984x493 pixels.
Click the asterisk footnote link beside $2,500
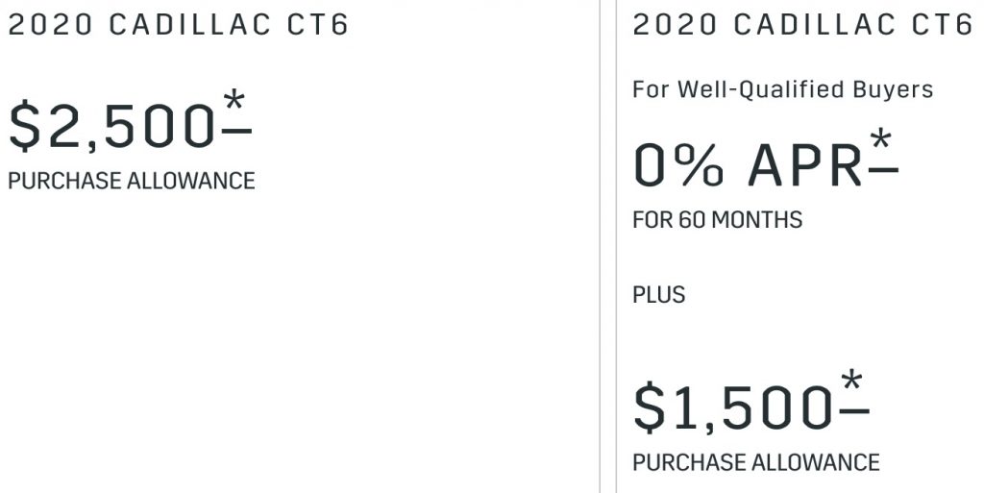click(x=234, y=100)
